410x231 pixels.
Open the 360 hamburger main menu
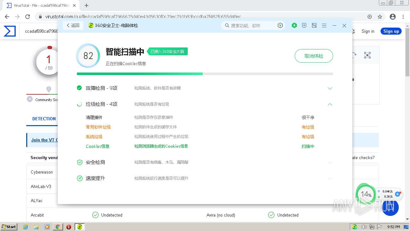[324, 25]
